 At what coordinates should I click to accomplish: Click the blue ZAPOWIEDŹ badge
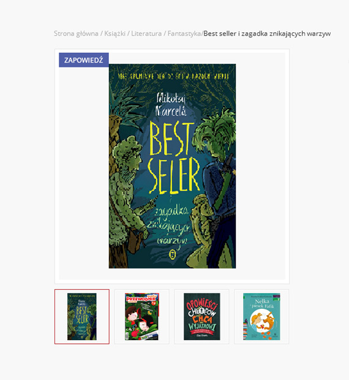point(84,60)
